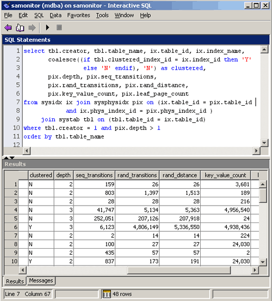Viewport: 272px width, 301px height.
Task: Click the Interactive SQL title bar app icon
Action: click(7, 5)
